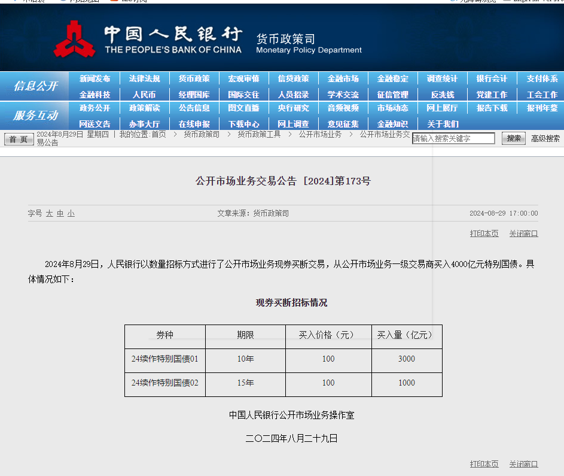Open the 货币政策 navigation item
Image resolution: width=564 pixels, height=476 pixels.
194,78
